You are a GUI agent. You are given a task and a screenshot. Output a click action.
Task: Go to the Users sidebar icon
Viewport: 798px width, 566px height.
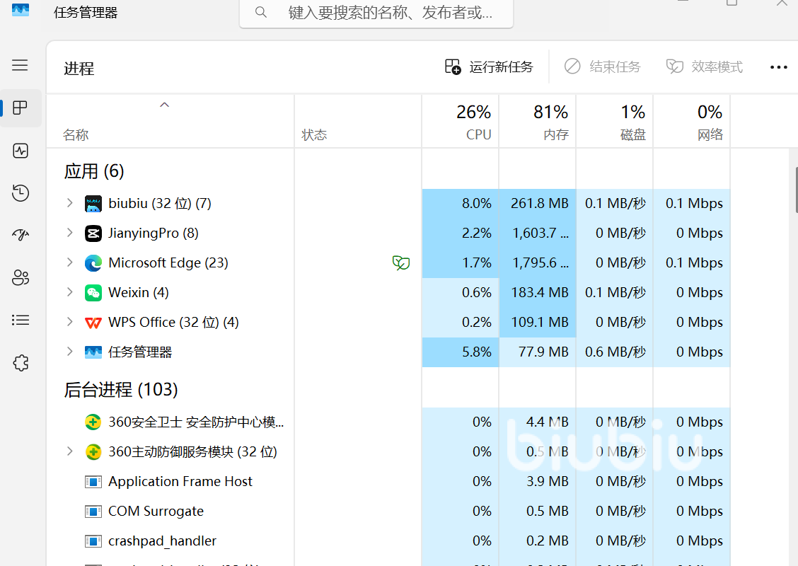pyautogui.click(x=21, y=278)
